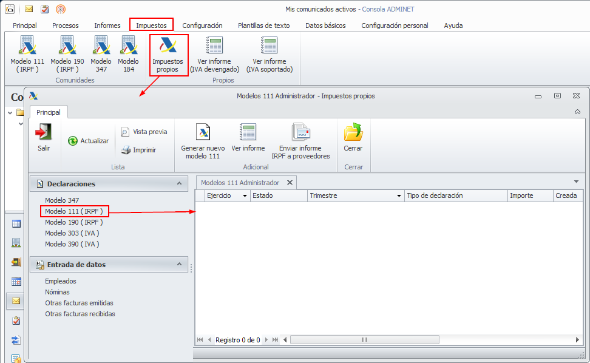
Task: Select Modelo 303 (IVA) in Declaraciones
Action: coord(72,233)
